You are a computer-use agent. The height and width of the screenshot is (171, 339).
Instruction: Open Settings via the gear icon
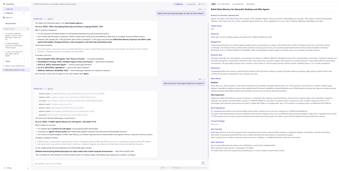(x=4, y=168)
